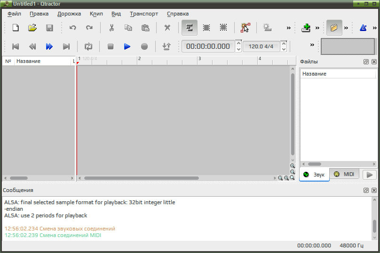Image resolution: width=380 pixels, height=253 pixels.
Task: Open the Справка menu
Action: tap(178, 14)
